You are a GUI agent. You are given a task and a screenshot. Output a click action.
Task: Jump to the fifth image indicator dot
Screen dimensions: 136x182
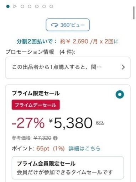click(37, 6)
